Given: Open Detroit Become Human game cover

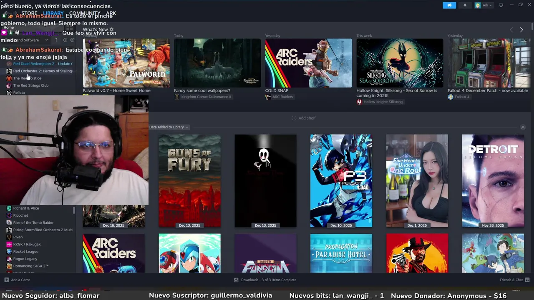Looking at the screenshot, I should [x=493, y=181].
